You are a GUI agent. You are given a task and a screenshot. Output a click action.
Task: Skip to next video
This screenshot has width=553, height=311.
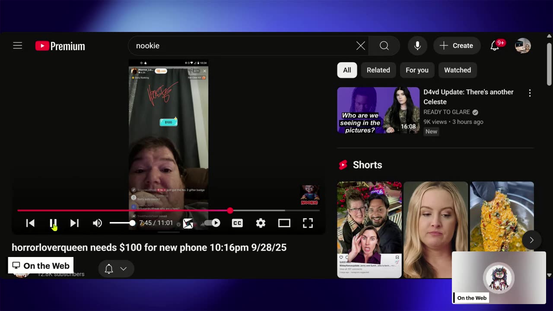(x=75, y=223)
